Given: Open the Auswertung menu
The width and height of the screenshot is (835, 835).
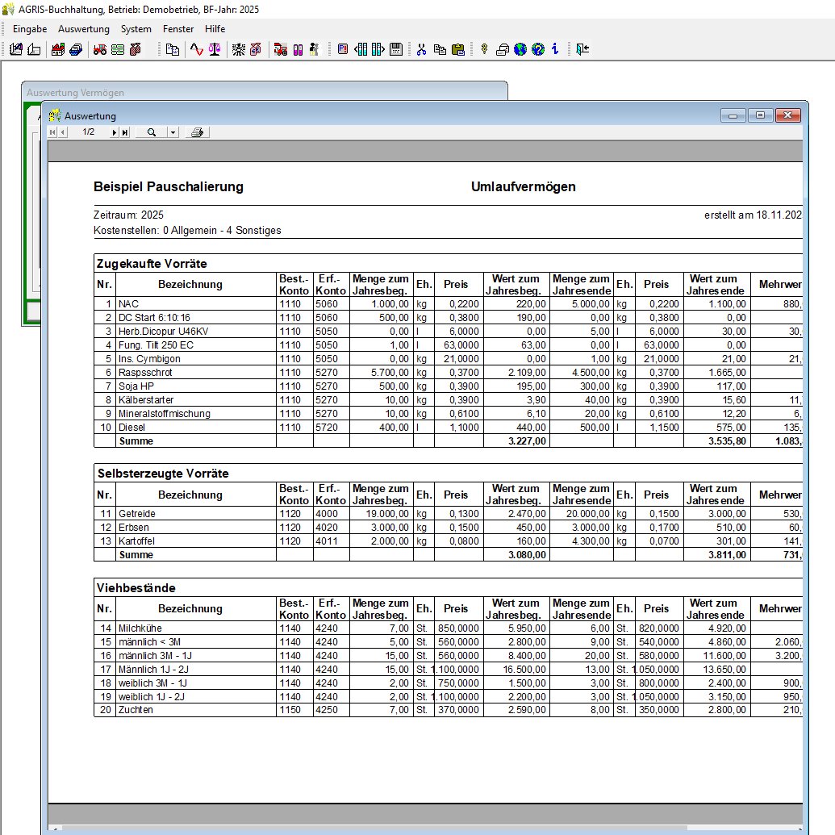Looking at the screenshot, I should 84,28.
